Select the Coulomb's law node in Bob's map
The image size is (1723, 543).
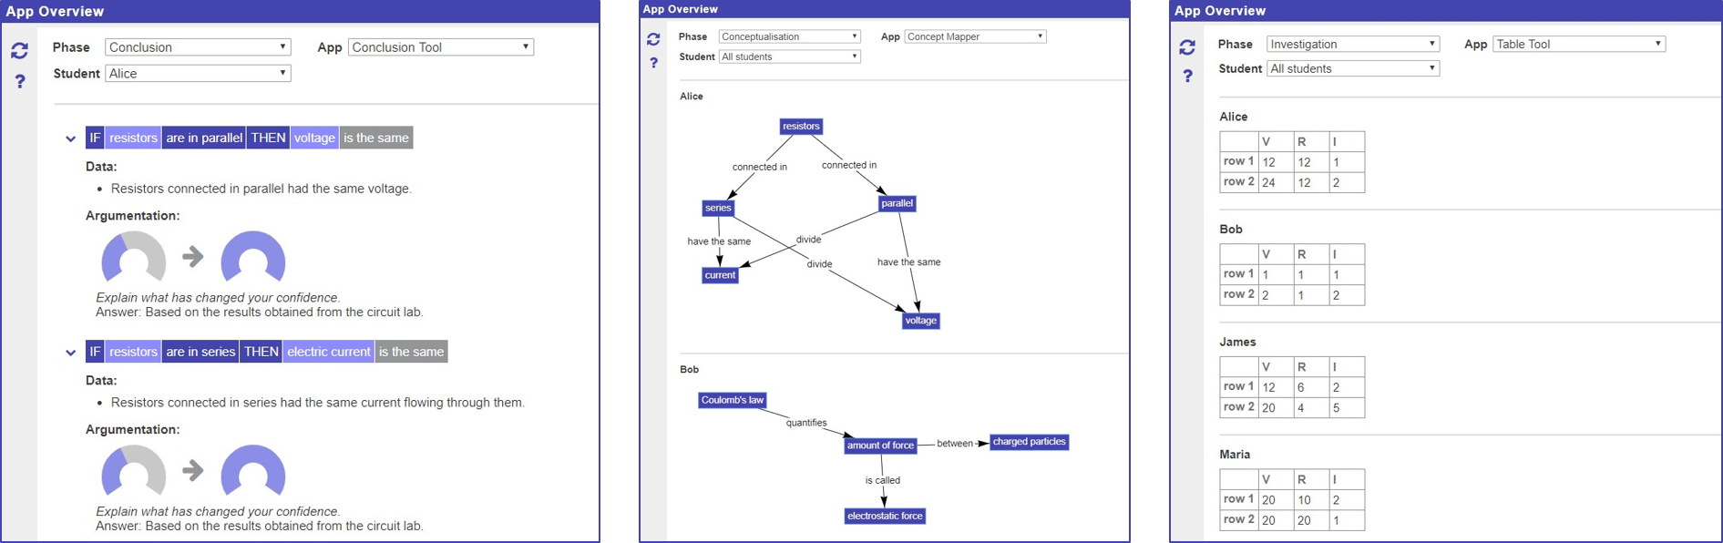(x=733, y=400)
